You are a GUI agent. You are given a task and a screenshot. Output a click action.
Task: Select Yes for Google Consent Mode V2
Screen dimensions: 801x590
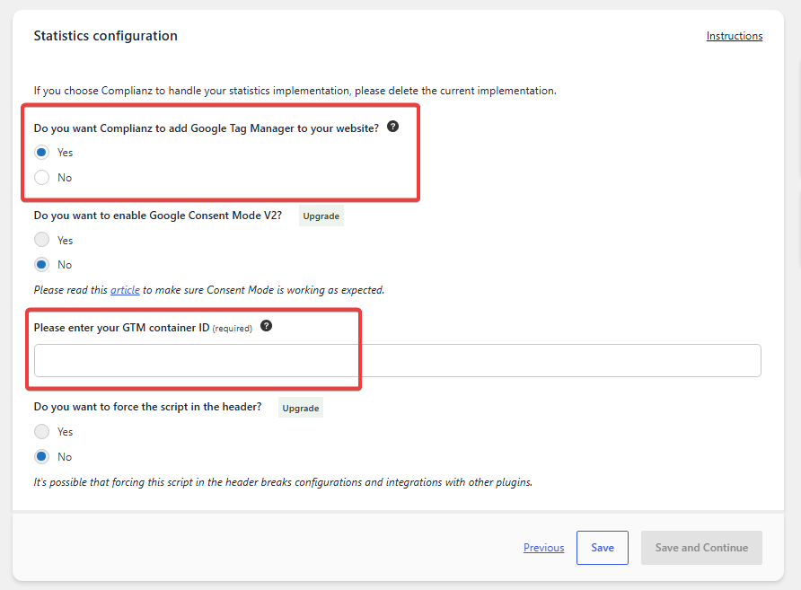coord(42,240)
